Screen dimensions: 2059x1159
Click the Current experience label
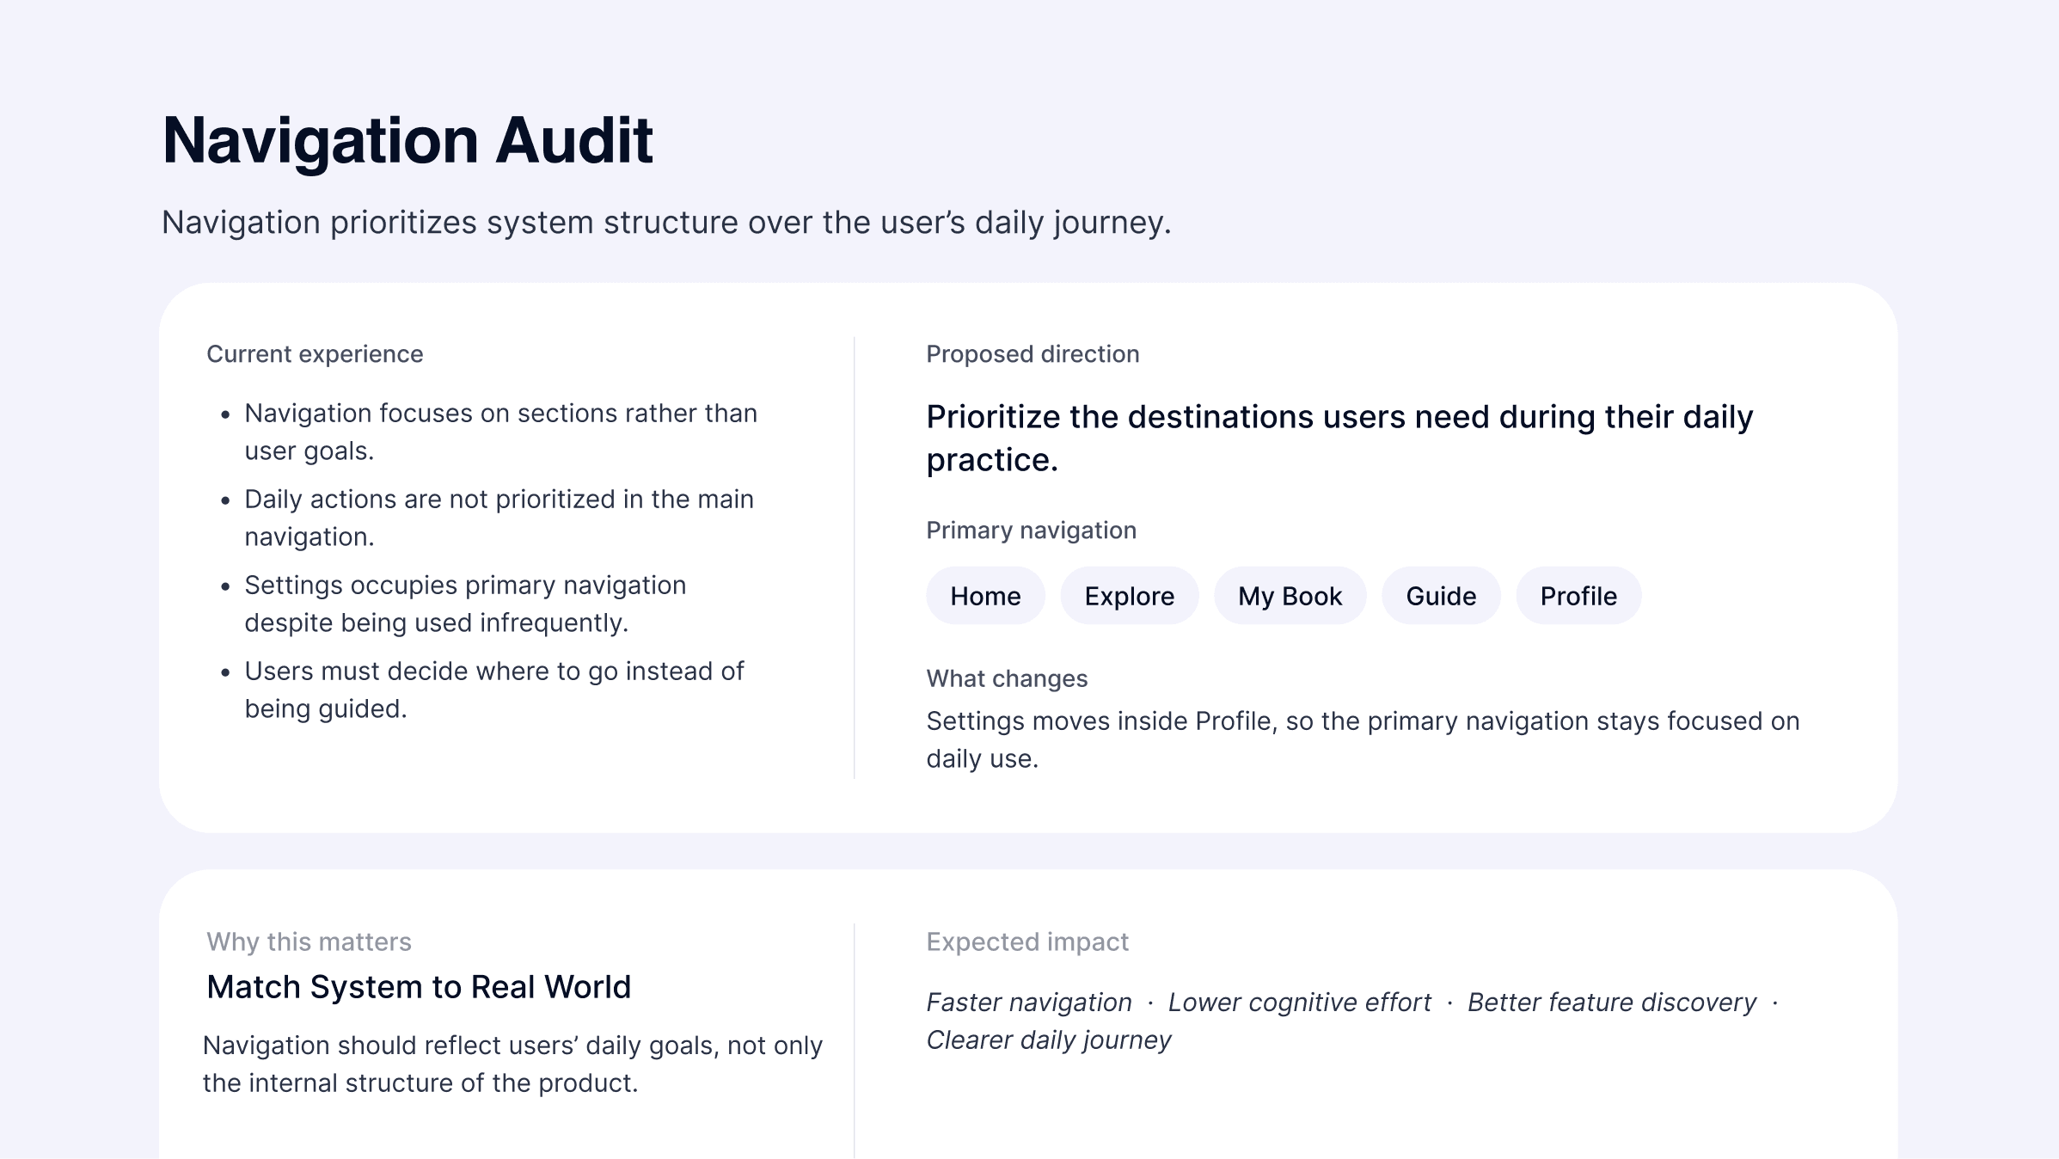[x=315, y=354]
